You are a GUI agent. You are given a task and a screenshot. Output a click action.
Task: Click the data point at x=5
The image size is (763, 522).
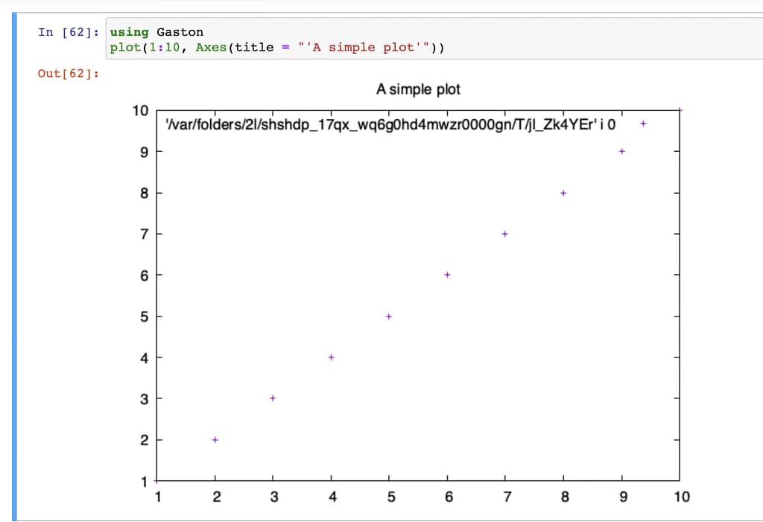389,316
